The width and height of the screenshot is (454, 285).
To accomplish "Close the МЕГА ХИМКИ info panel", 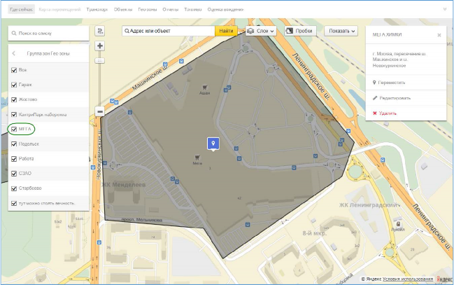I will pos(439,35).
